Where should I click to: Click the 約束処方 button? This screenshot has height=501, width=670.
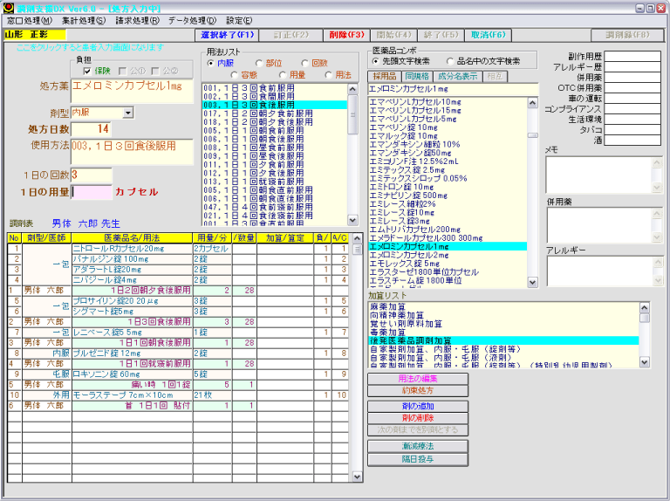coord(418,391)
